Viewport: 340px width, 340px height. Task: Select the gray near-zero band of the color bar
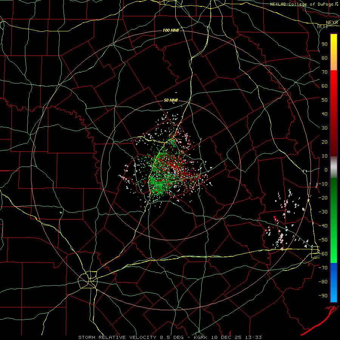click(x=334, y=167)
